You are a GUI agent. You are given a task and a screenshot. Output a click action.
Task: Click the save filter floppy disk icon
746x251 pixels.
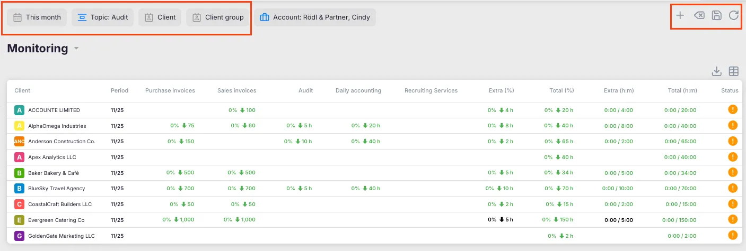tap(716, 15)
